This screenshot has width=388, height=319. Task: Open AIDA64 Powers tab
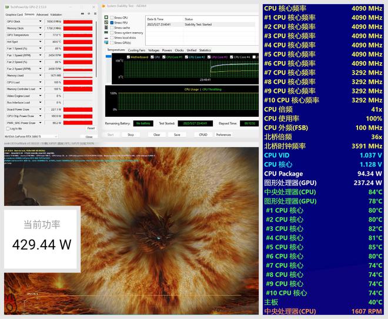[x=167, y=50]
